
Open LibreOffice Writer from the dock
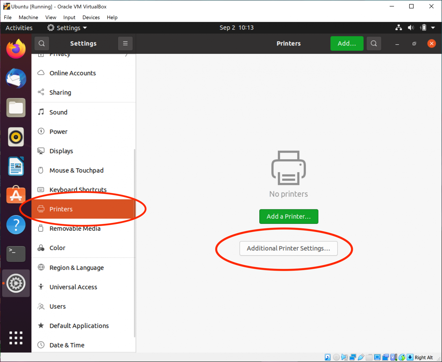tap(16, 166)
